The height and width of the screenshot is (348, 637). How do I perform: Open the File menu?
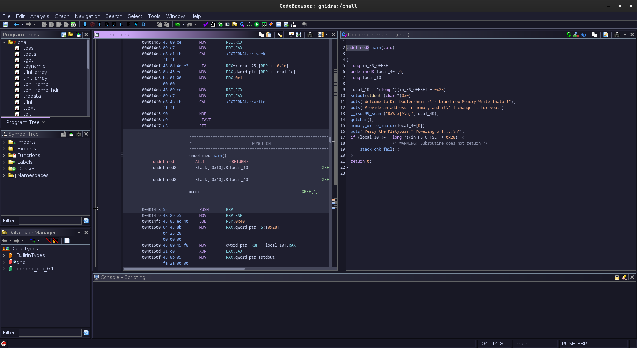coord(6,16)
